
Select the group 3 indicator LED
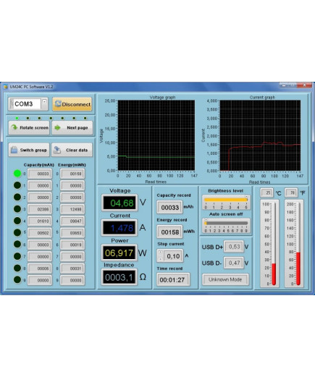click(x=17, y=209)
